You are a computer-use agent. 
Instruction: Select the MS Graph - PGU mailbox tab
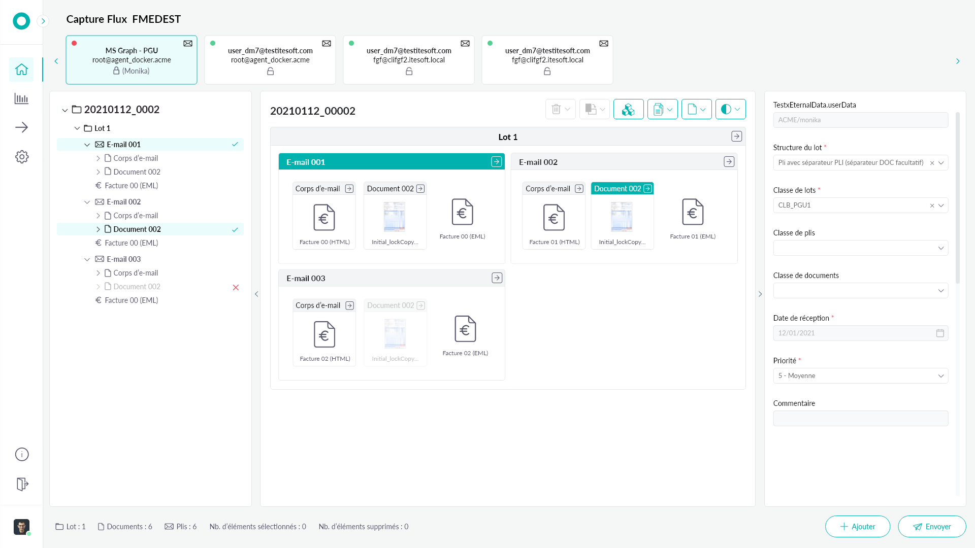[132, 60]
